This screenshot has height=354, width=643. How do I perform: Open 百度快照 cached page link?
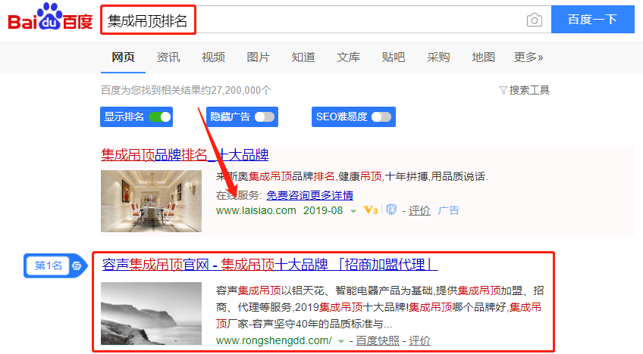(378, 340)
